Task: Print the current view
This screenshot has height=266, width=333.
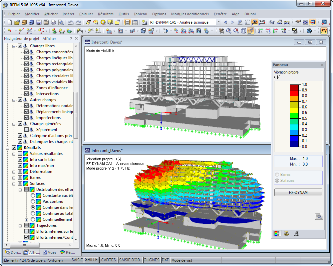Action: tap(54, 22)
